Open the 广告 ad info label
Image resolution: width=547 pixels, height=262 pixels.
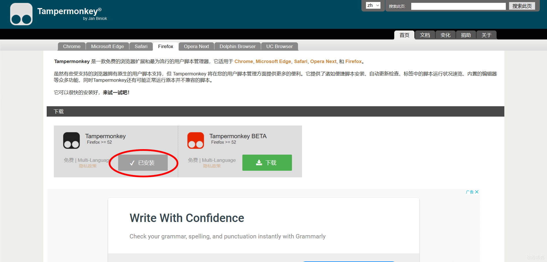[470, 192]
